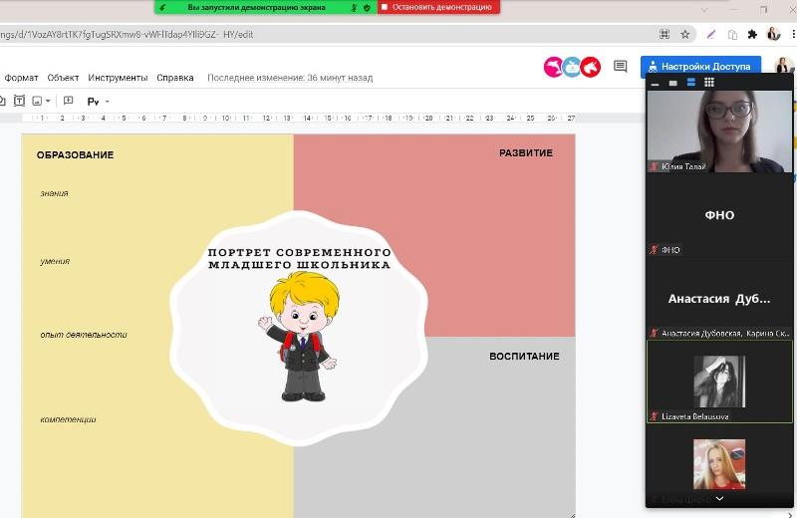Select the text box tool

pyautogui.click(x=19, y=101)
